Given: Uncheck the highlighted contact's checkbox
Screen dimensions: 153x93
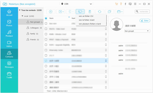Looking at the screenshot, I should [x=46, y=61].
